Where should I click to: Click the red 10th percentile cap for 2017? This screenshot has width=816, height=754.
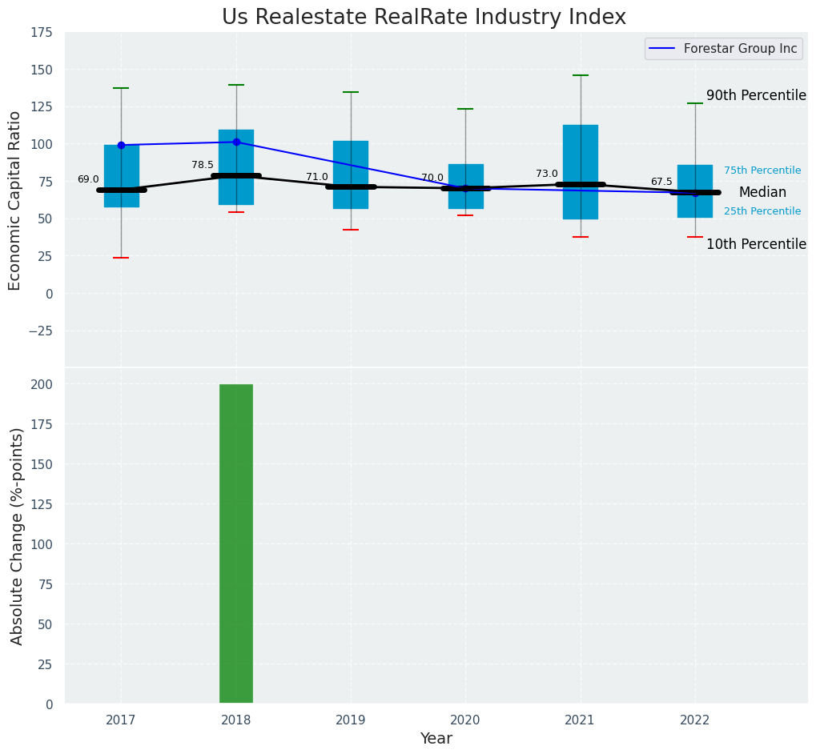pyautogui.click(x=122, y=258)
